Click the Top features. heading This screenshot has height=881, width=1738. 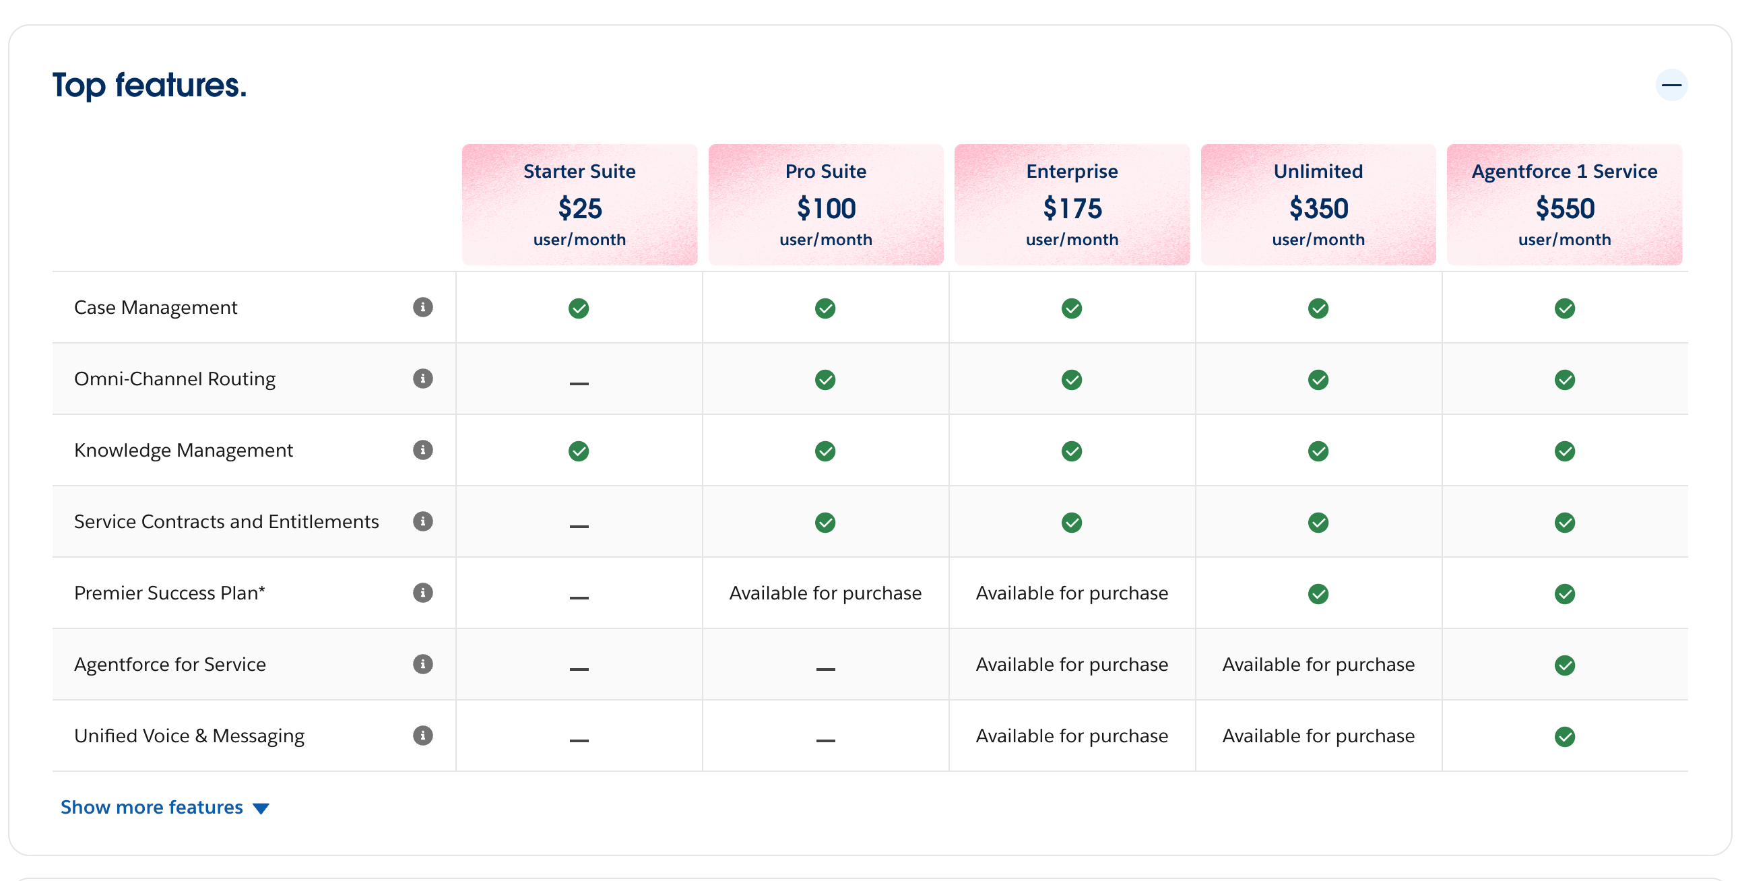[150, 86]
